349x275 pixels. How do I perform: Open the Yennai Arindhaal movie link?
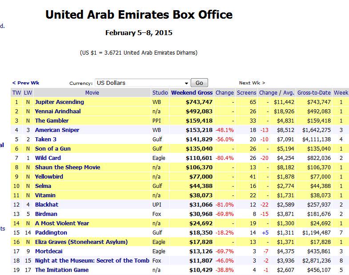(x=58, y=111)
